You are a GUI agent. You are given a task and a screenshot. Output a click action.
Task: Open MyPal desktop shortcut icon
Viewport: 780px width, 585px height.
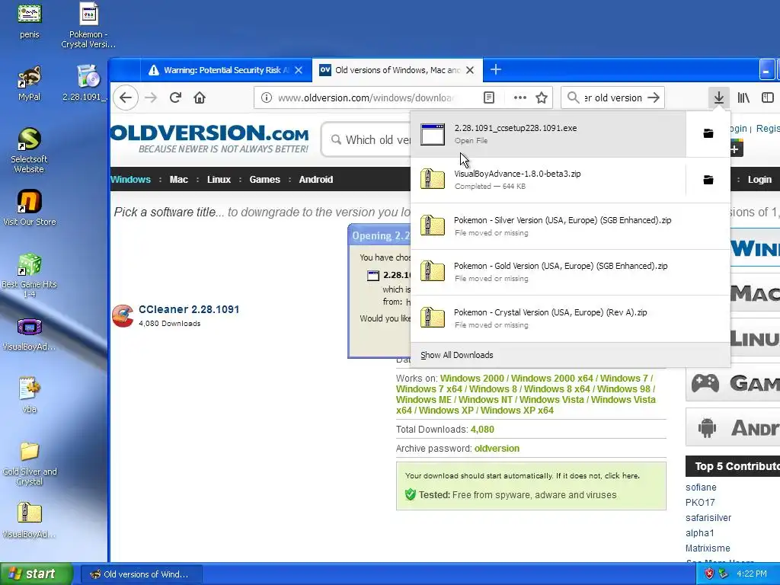30,82
